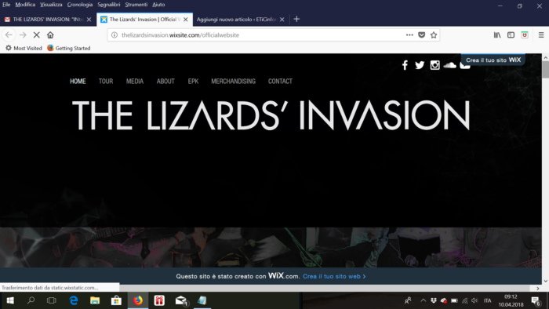Open the band's Facebook page icon
The image size is (549, 309).
click(x=405, y=65)
